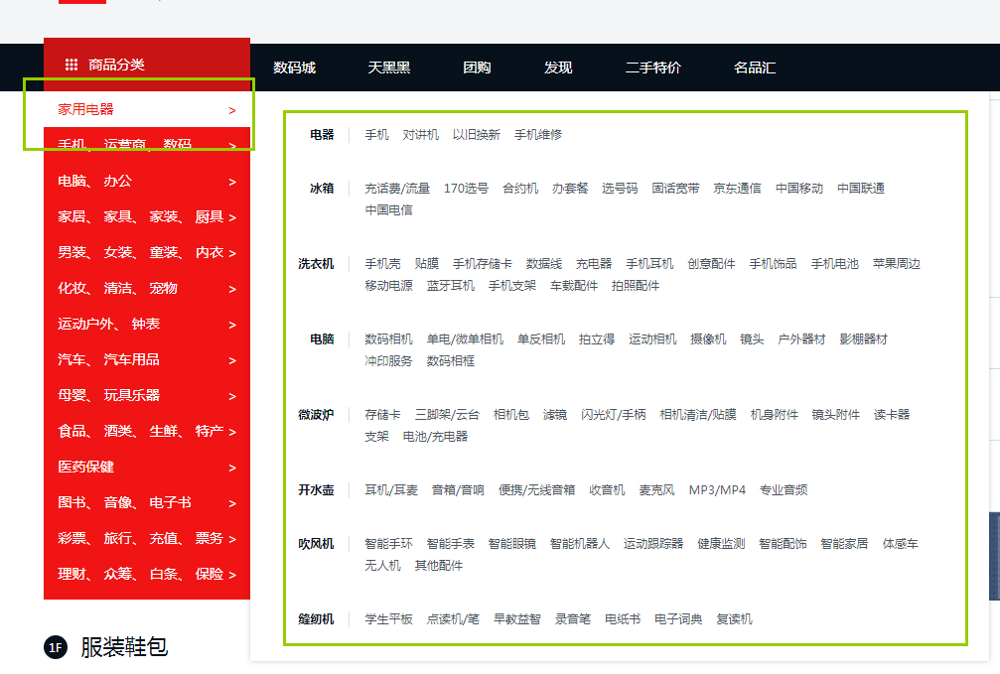Open the 电脑、办公 category
This screenshot has height=674, width=1000.
coord(94,181)
